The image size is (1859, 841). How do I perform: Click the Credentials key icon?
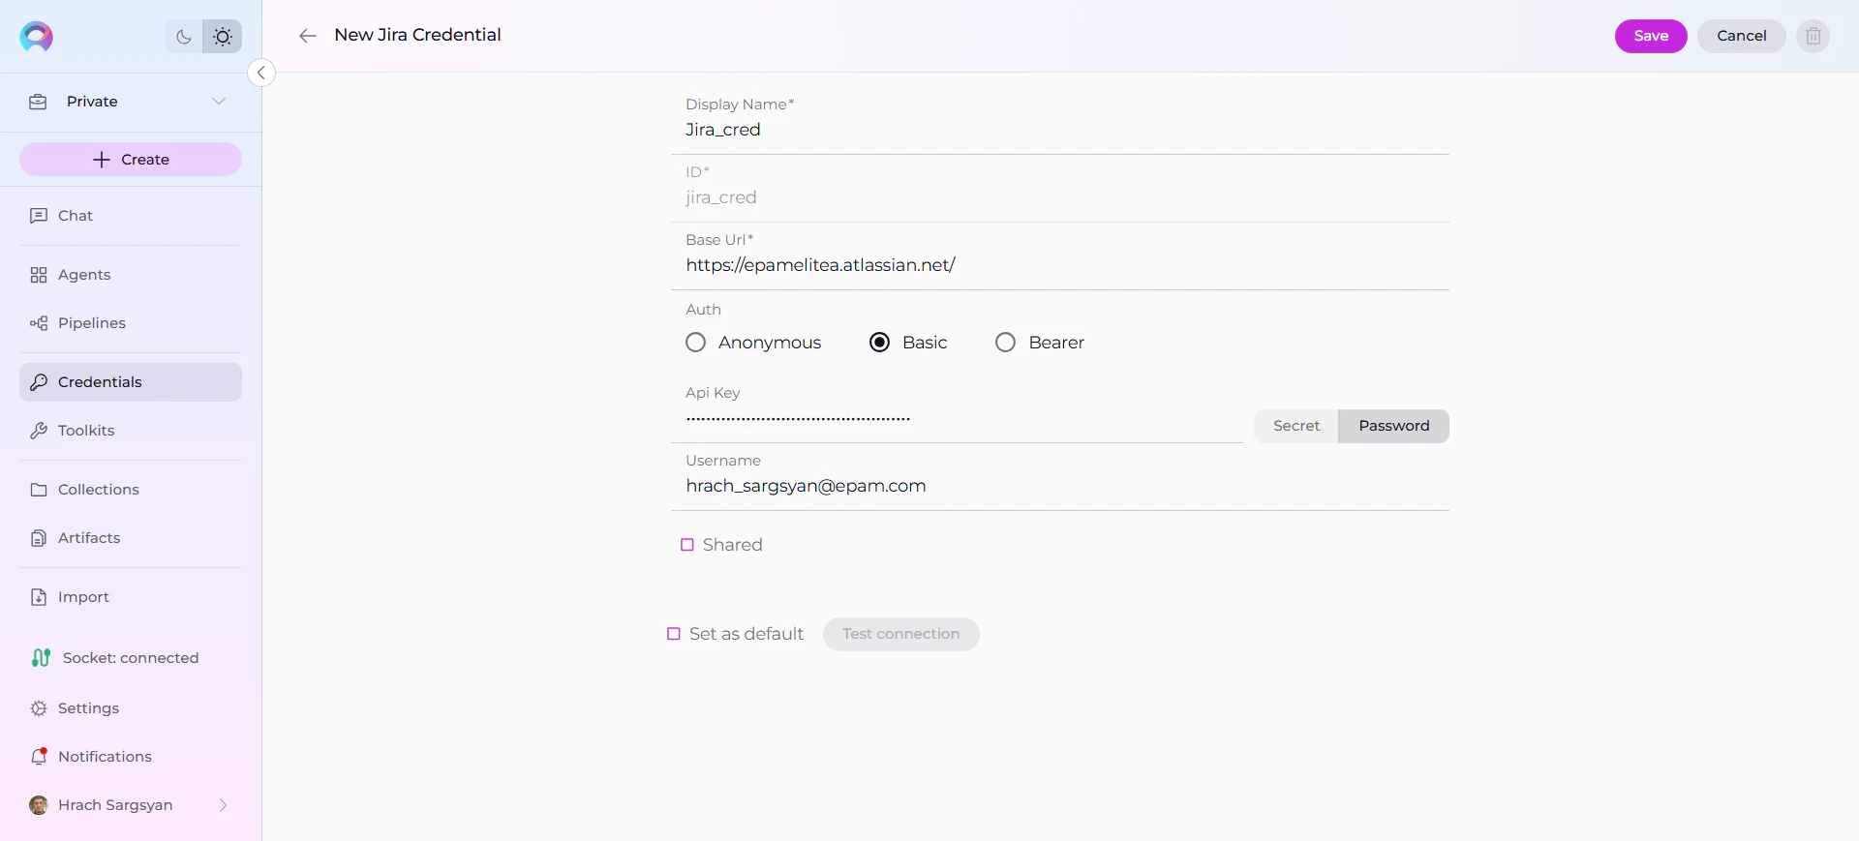click(39, 382)
